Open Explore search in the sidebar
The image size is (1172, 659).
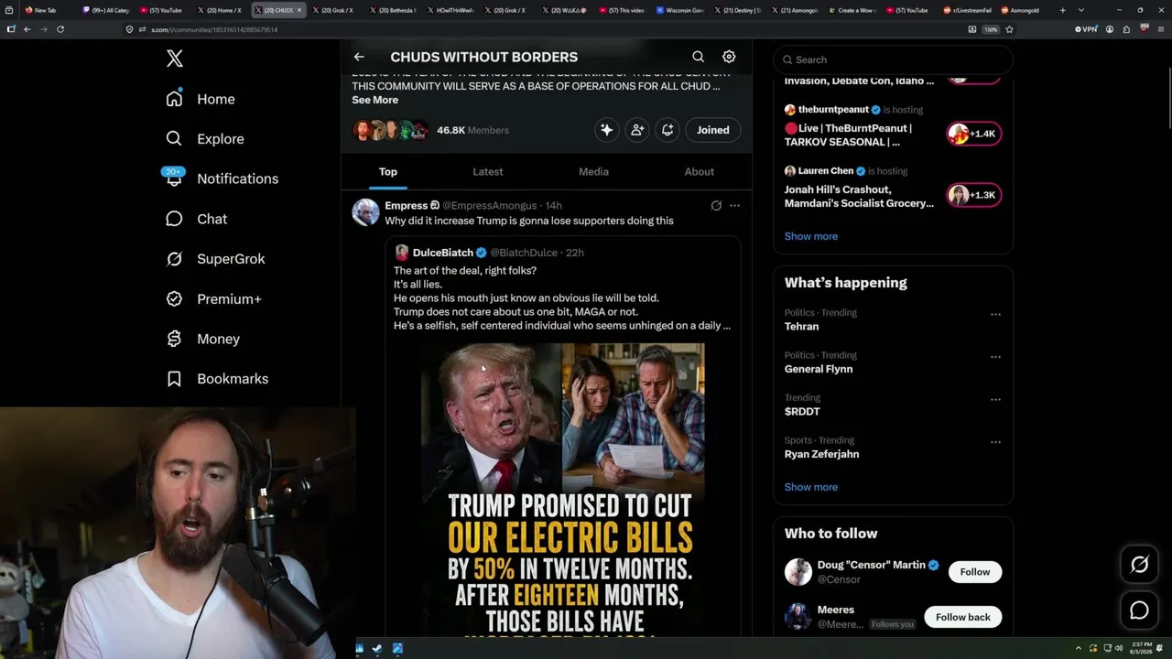[205, 139]
